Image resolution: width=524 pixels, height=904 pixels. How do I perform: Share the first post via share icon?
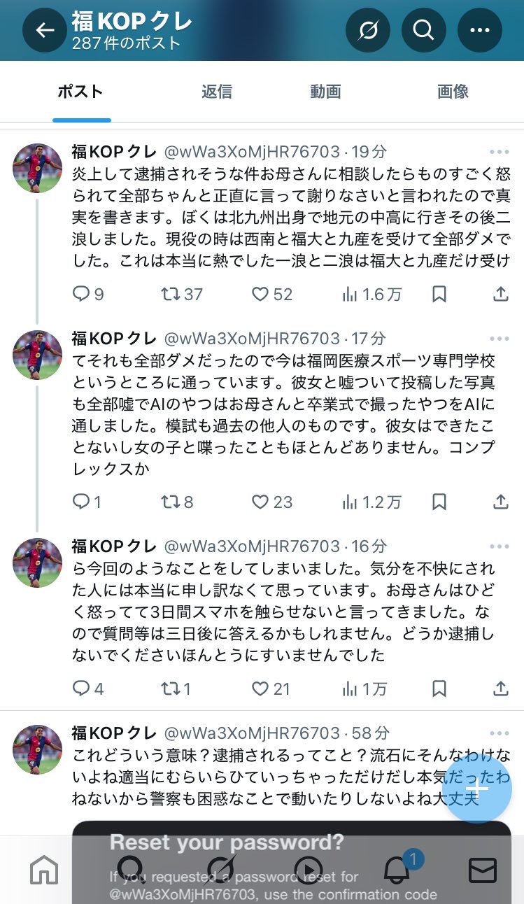coord(501,295)
